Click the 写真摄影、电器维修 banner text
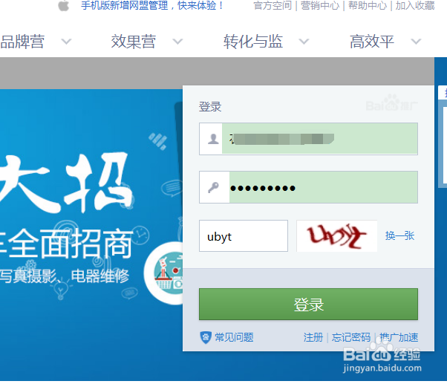 click(x=65, y=276)
